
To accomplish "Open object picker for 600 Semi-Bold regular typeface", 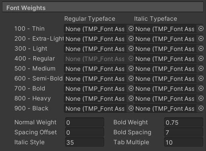I will tap(131, 78).
